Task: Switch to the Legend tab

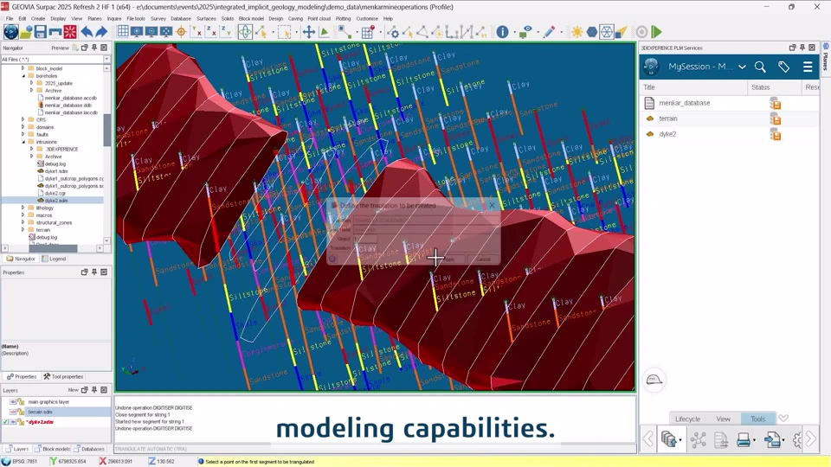Action: pyautogui.click(x=54, y=259)
